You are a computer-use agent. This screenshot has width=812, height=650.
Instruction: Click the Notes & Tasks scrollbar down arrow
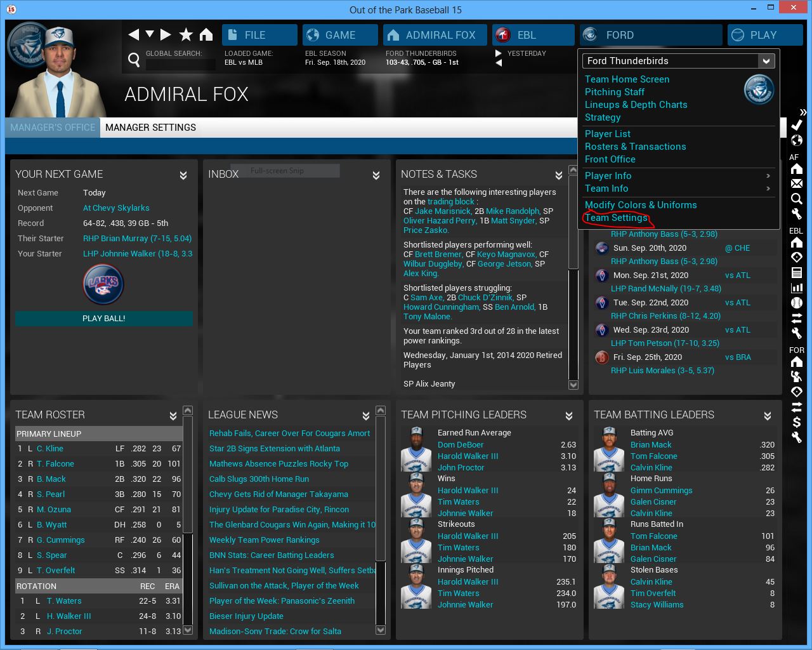coord(573,385)
